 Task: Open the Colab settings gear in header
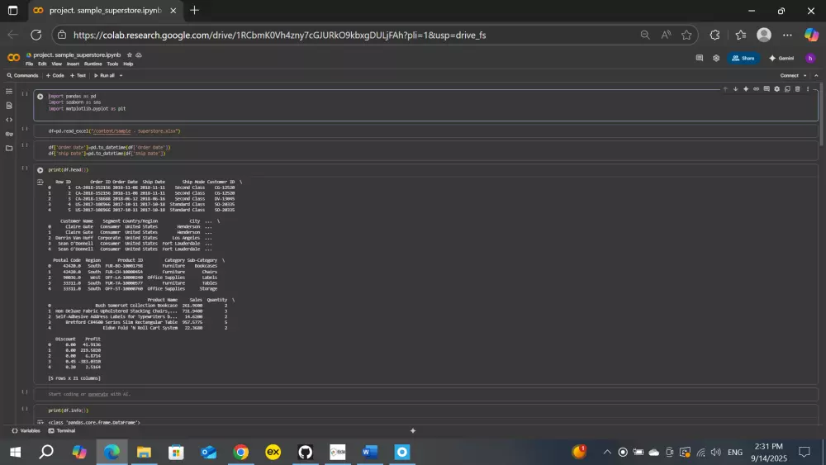tap(716, 58)
